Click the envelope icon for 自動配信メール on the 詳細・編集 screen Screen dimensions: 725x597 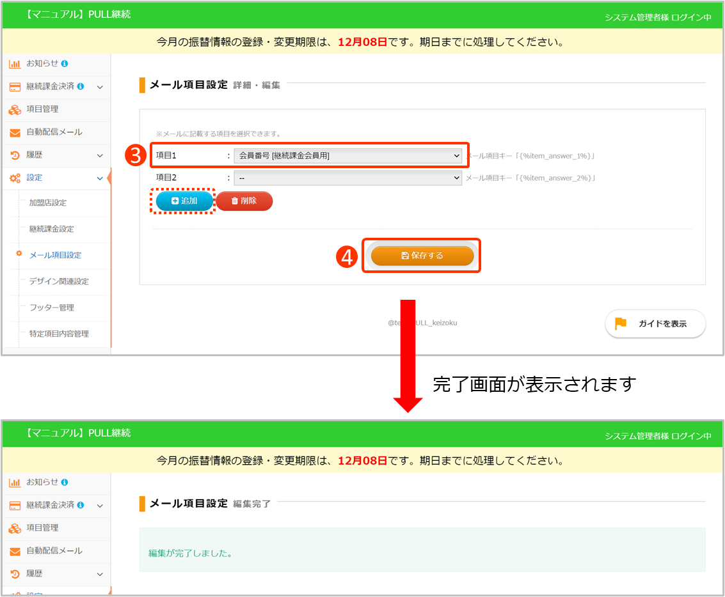coord(15,132)
